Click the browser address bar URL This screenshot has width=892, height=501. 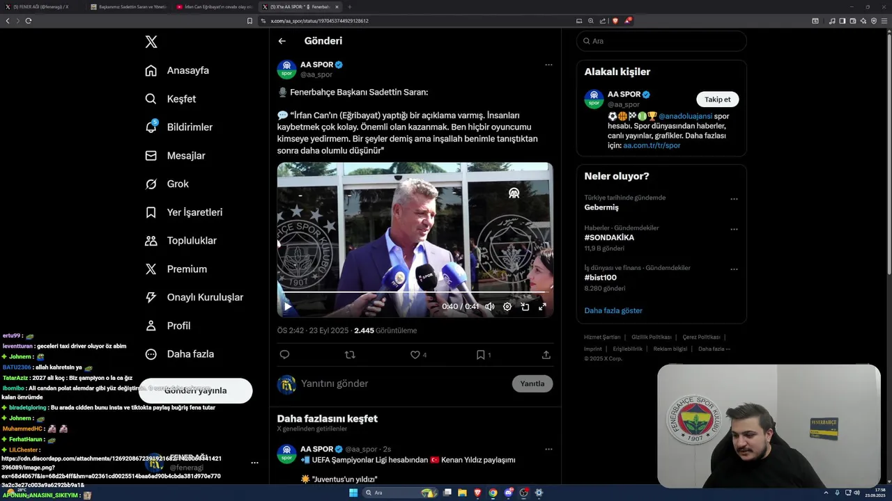pyautogui.click(x=319, y=21)
